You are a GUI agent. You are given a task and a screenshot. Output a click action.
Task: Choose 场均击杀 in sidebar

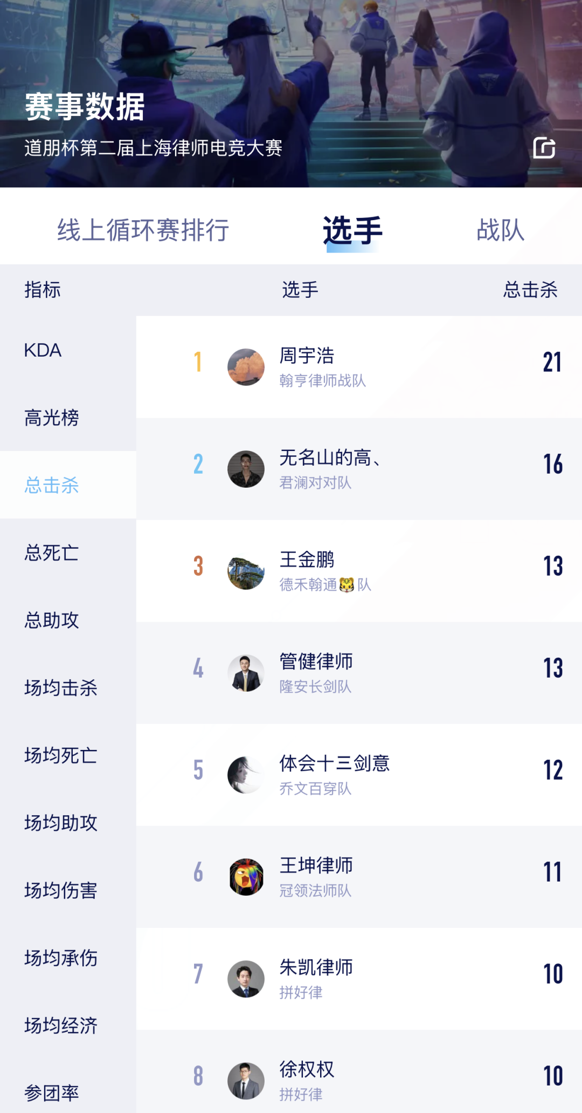point(61,688)
